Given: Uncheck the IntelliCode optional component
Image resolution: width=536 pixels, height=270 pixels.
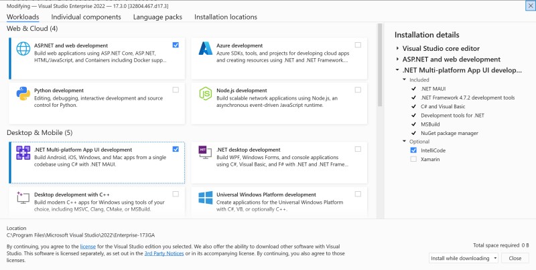Looking at the screenshot, I should (x=413, y=150).
